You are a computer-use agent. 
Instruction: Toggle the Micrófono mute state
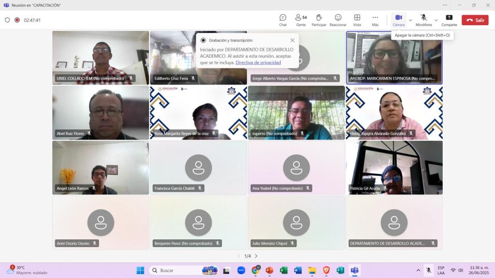point(423,20)
